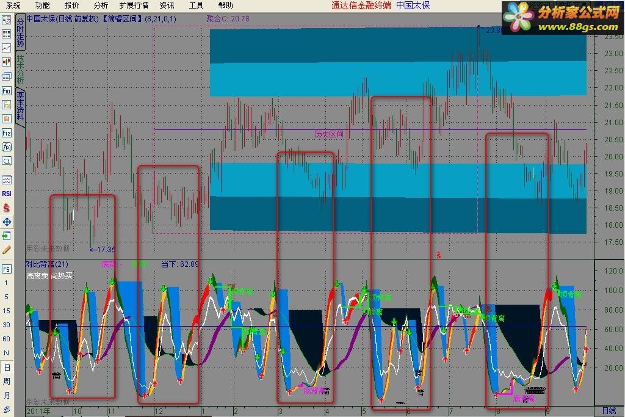This screenshot has height=417, width=625.
Task: Switch to the 基本资料 vertical tab
Action: point(20,106)
